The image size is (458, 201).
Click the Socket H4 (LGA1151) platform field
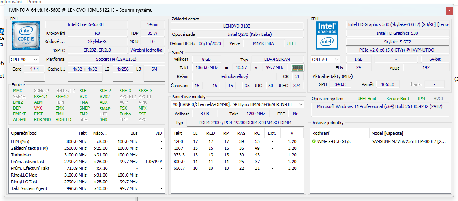click(x=116, y=59)
